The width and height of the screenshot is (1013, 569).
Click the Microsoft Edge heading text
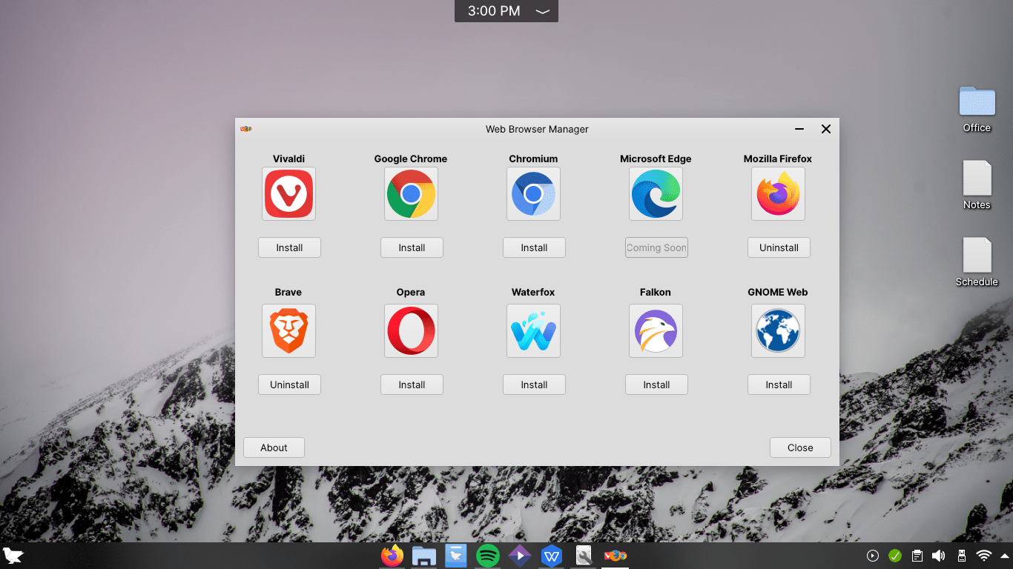pyautogui.click(x=656, y=159)
